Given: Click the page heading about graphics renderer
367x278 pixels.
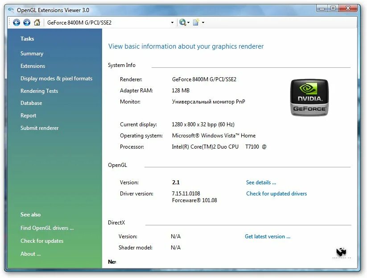Looking at the screenshot, I should pos(186,46).
